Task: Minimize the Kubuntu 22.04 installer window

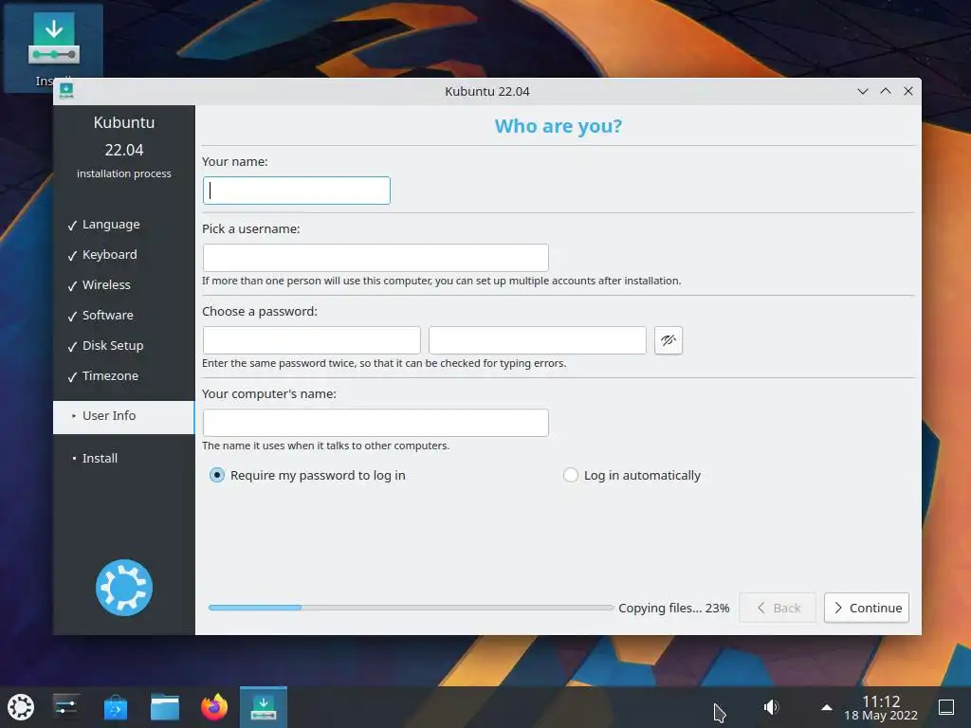Action: [863, 91]
